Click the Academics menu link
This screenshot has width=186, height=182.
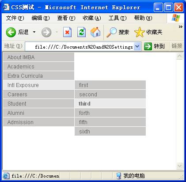[38, 66]
